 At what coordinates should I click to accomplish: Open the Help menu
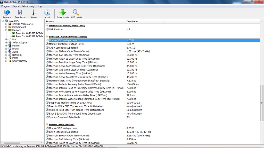(39, 6)
